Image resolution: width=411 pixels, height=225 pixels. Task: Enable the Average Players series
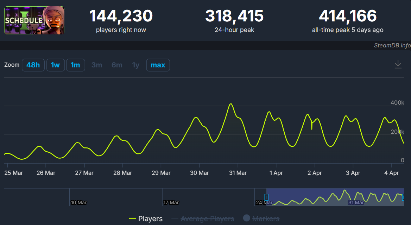click(203, 219)
